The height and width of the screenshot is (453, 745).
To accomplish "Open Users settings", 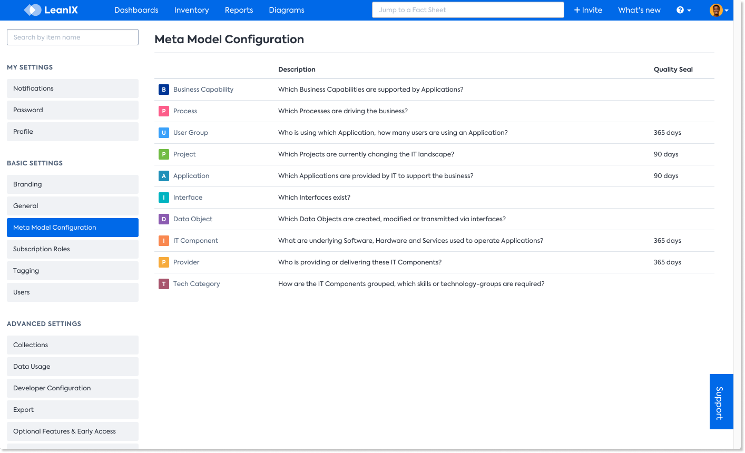I will tap(73, 292).
